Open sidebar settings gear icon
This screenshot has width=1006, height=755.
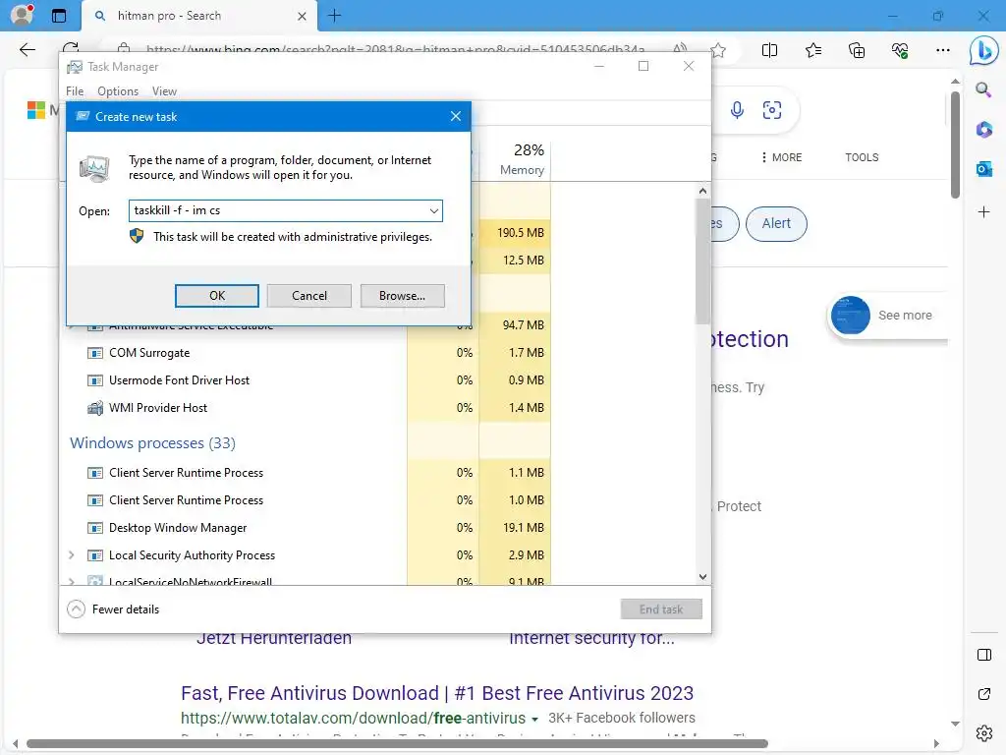click(x=983, y=733)
